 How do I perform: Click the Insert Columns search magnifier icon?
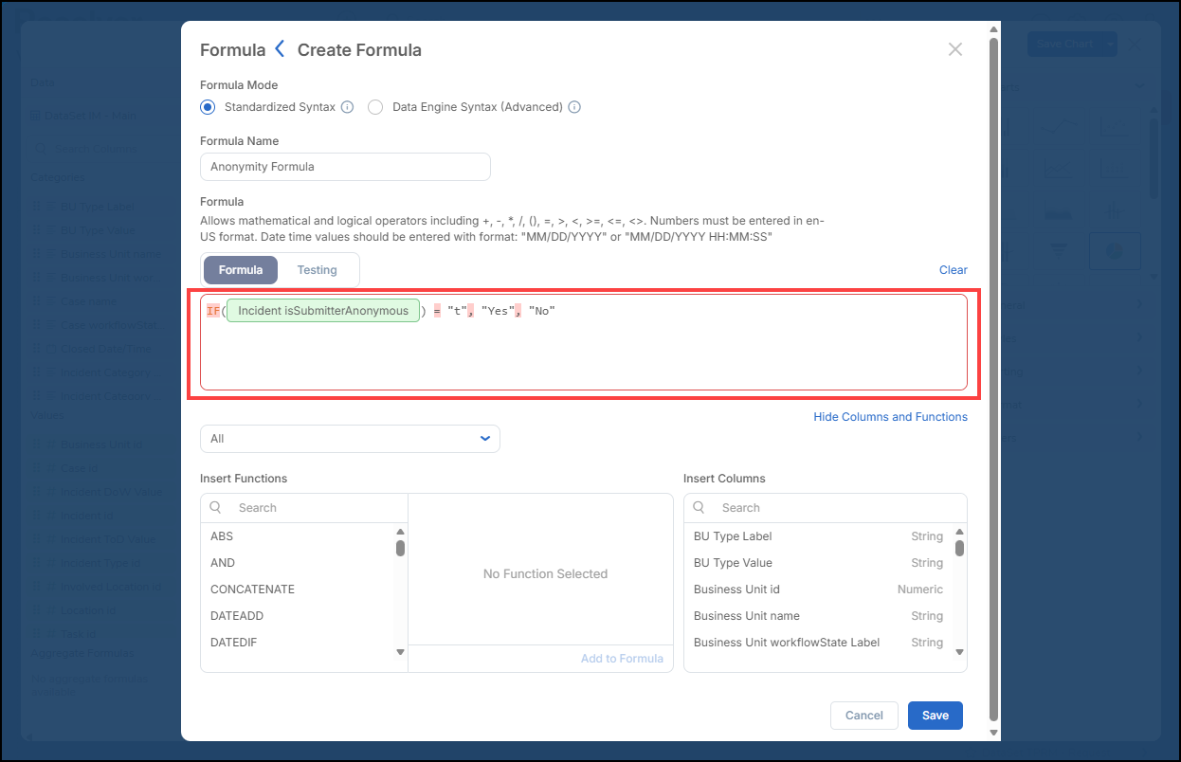pos(700,507)
